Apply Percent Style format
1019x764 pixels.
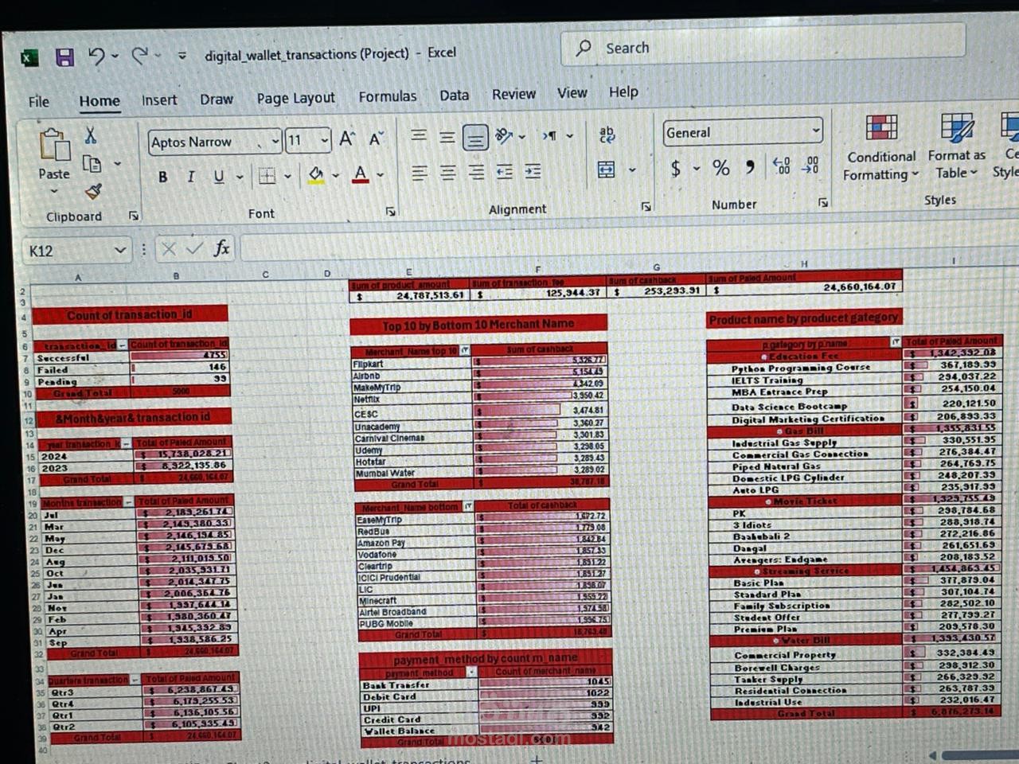pos(721,167)
